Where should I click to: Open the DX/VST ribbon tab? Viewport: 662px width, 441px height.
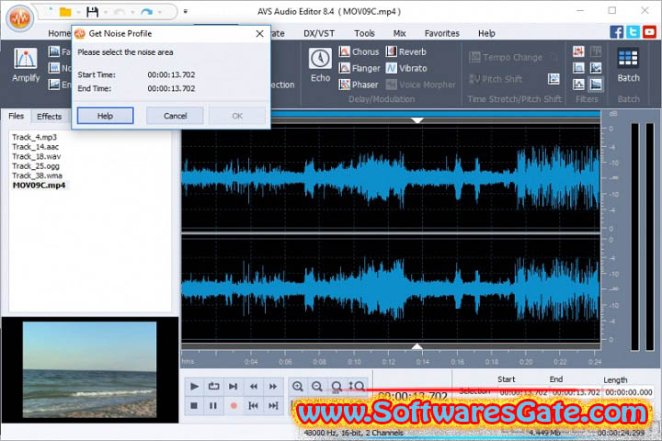point(319,33)
